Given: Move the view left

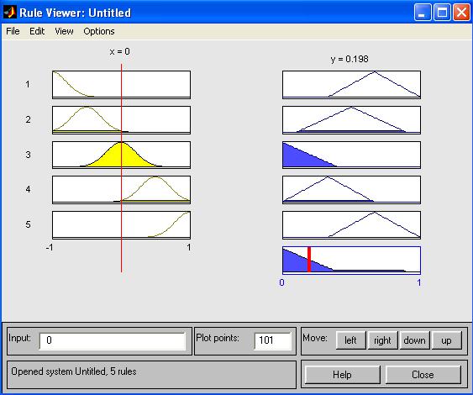Looking at the screenshot, I should tap(350, 340).
